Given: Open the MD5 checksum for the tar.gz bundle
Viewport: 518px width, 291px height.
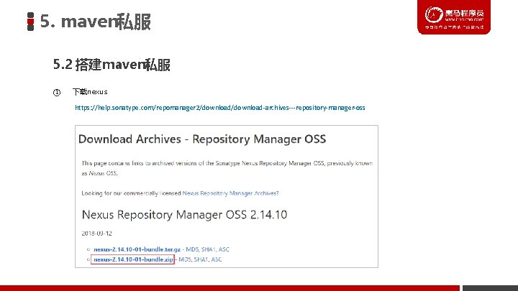Looking at the screenshot, I should coord(192,249).
